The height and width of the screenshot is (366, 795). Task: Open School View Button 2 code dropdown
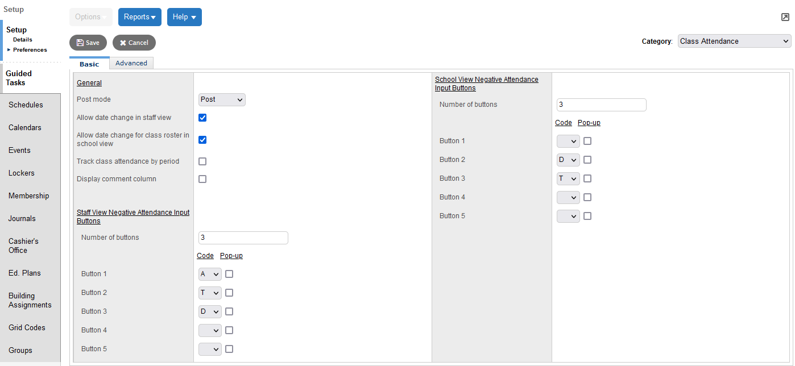(568, 160)
